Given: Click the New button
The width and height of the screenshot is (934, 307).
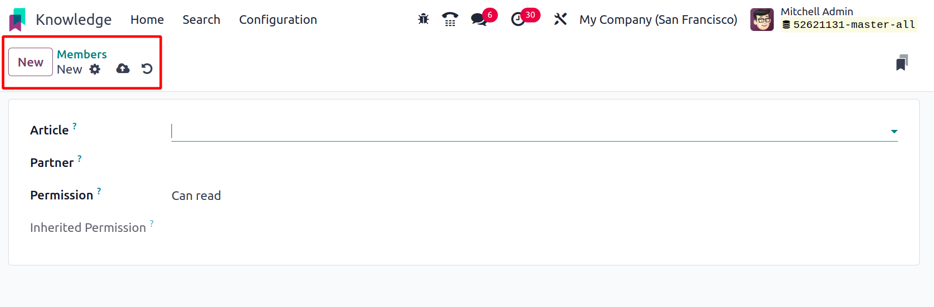Looking at the screenshot, I should (31, 62).
